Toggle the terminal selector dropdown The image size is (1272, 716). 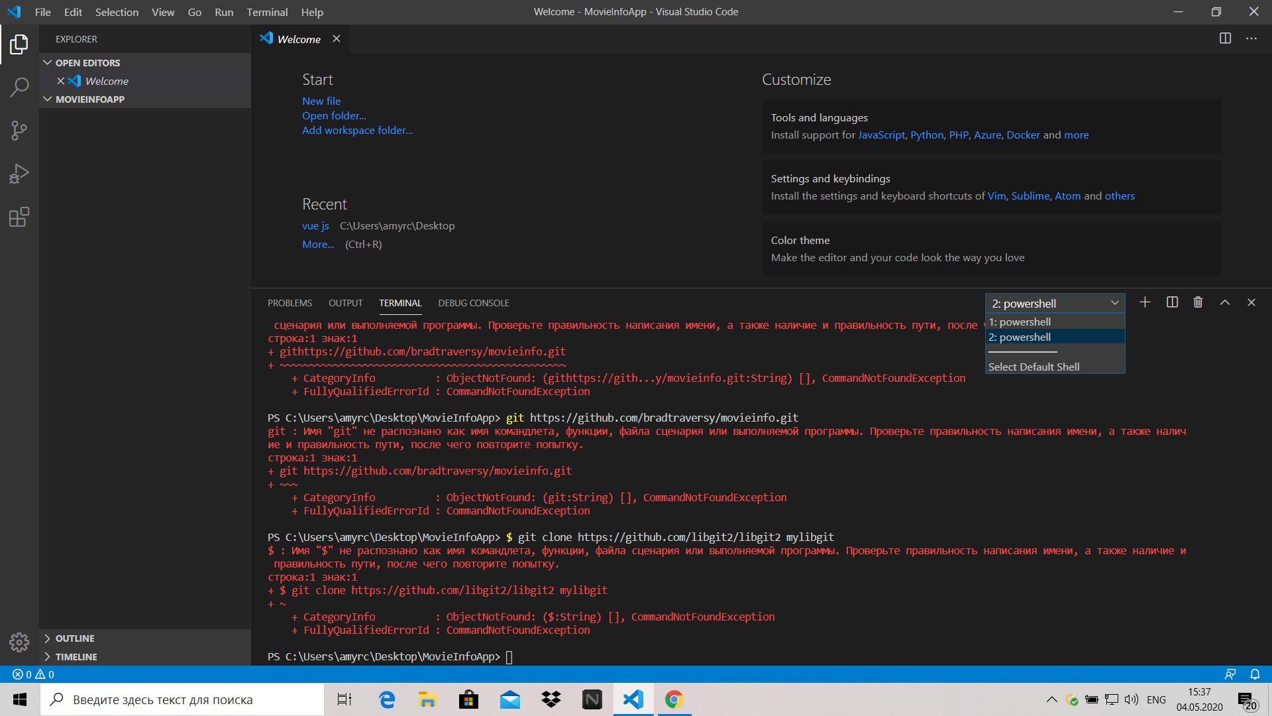tap(1055, 303)
